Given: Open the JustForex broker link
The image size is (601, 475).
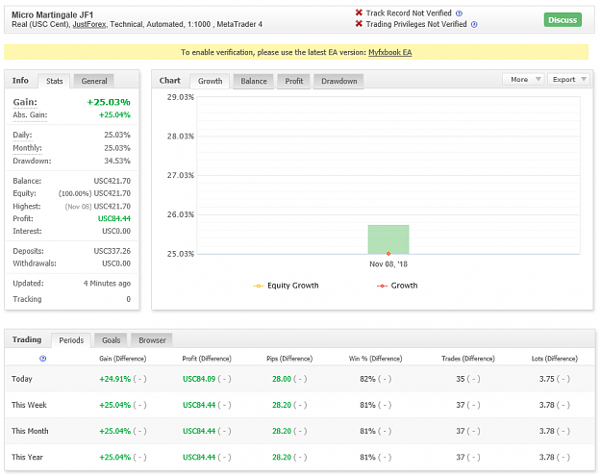Looking at the screenshot, I should pos(89,25).
